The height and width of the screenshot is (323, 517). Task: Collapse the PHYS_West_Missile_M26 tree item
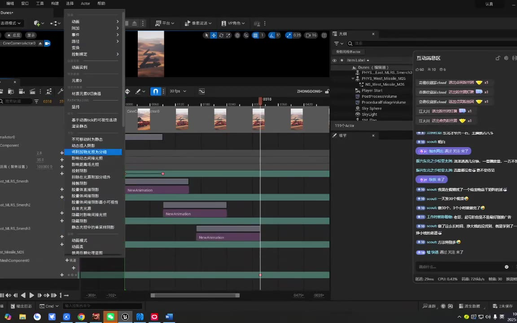pos(353,79)
